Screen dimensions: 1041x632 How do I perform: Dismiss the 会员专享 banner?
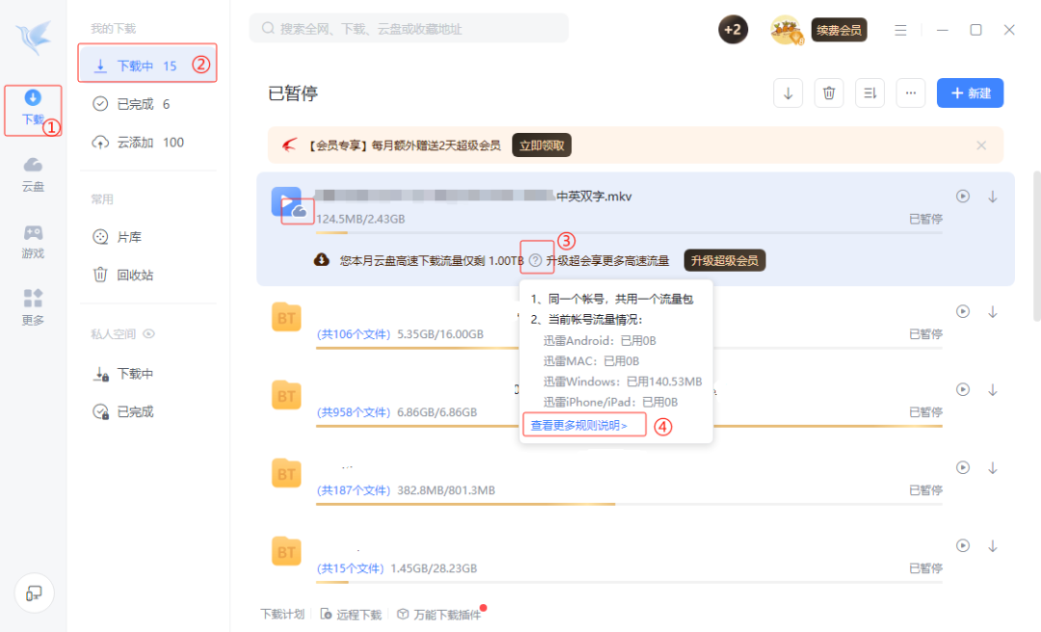pos(981,145)
